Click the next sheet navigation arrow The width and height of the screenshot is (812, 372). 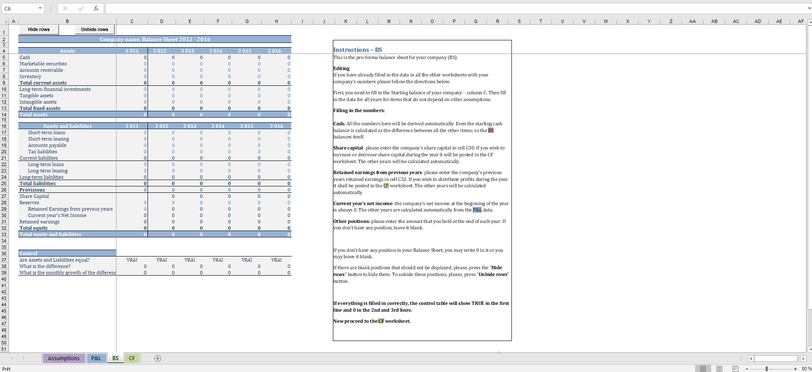[23, 358]
